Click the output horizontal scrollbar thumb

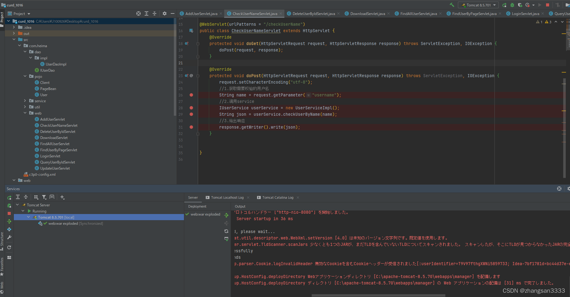coord(378,295)
